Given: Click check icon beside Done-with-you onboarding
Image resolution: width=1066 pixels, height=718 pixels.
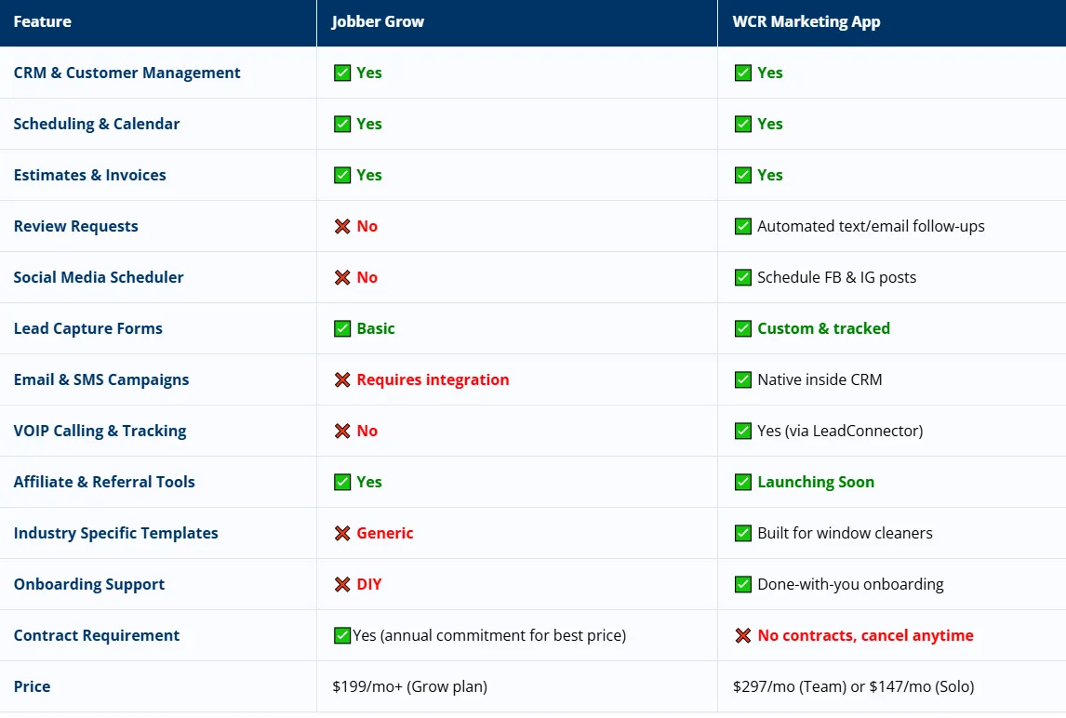Looking at the screenshot, I should (x=743, y=584).
